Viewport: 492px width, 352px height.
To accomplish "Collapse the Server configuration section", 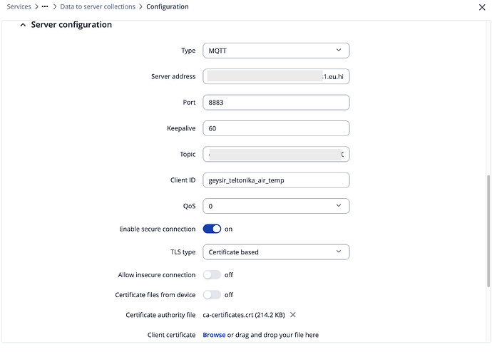I will (23, 25).
